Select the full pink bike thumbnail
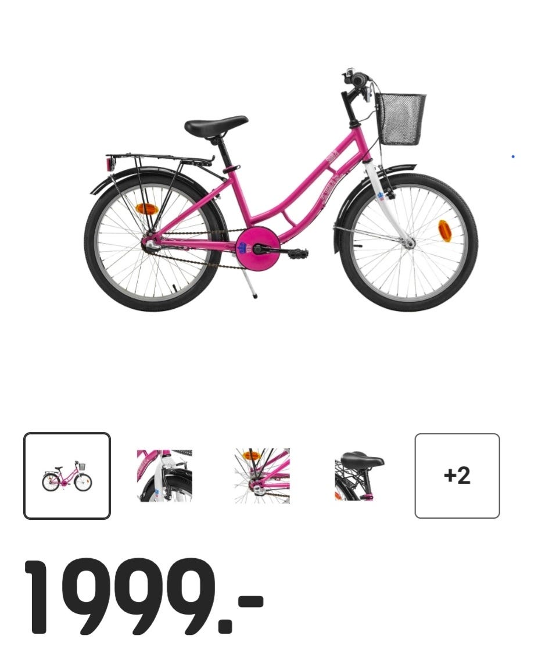The image size is (545, 657). (x=67, y=476)
